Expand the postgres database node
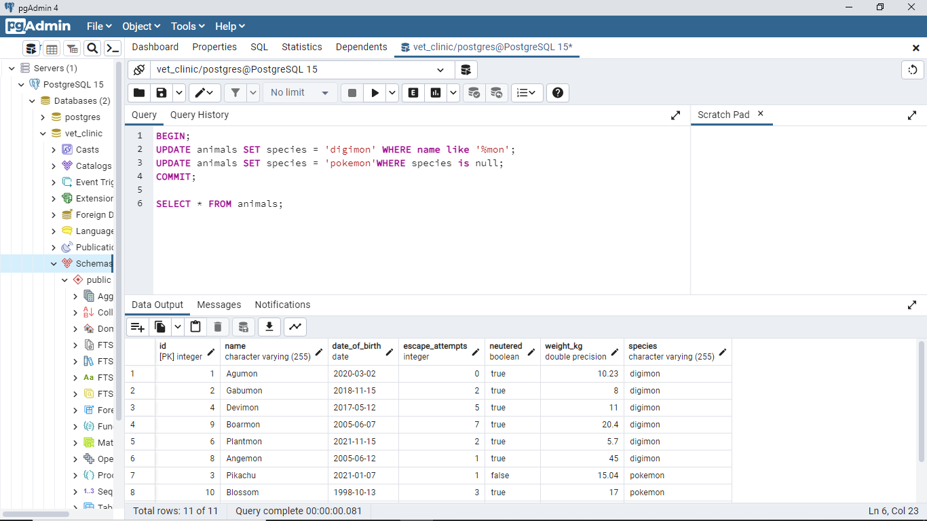This screenshot has height=521, width=927. pyautogui.click(x=43, y=117)
